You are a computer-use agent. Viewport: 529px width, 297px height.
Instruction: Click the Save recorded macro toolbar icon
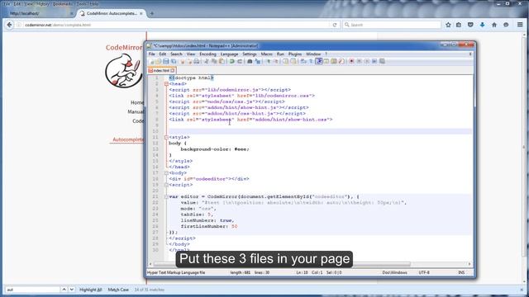pos(382,61)
